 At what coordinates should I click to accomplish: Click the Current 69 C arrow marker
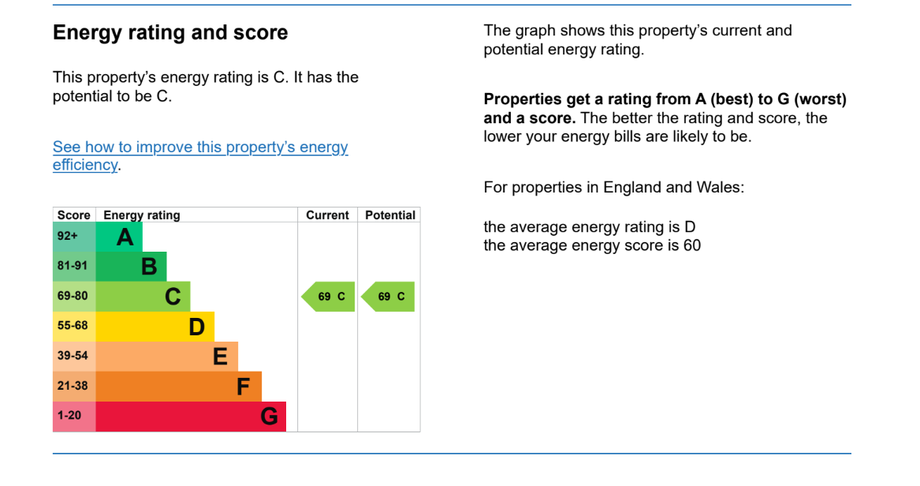click(328, 297)
